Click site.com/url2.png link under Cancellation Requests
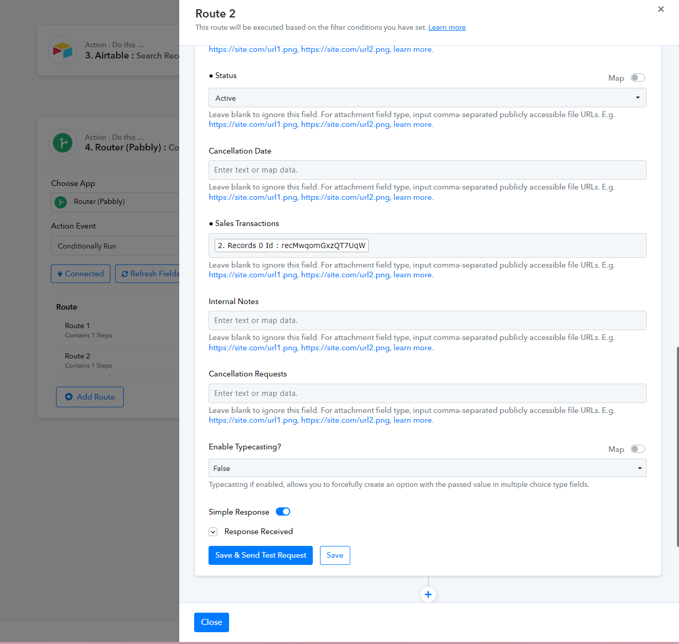The image size is (679, 644). point(345,420)
